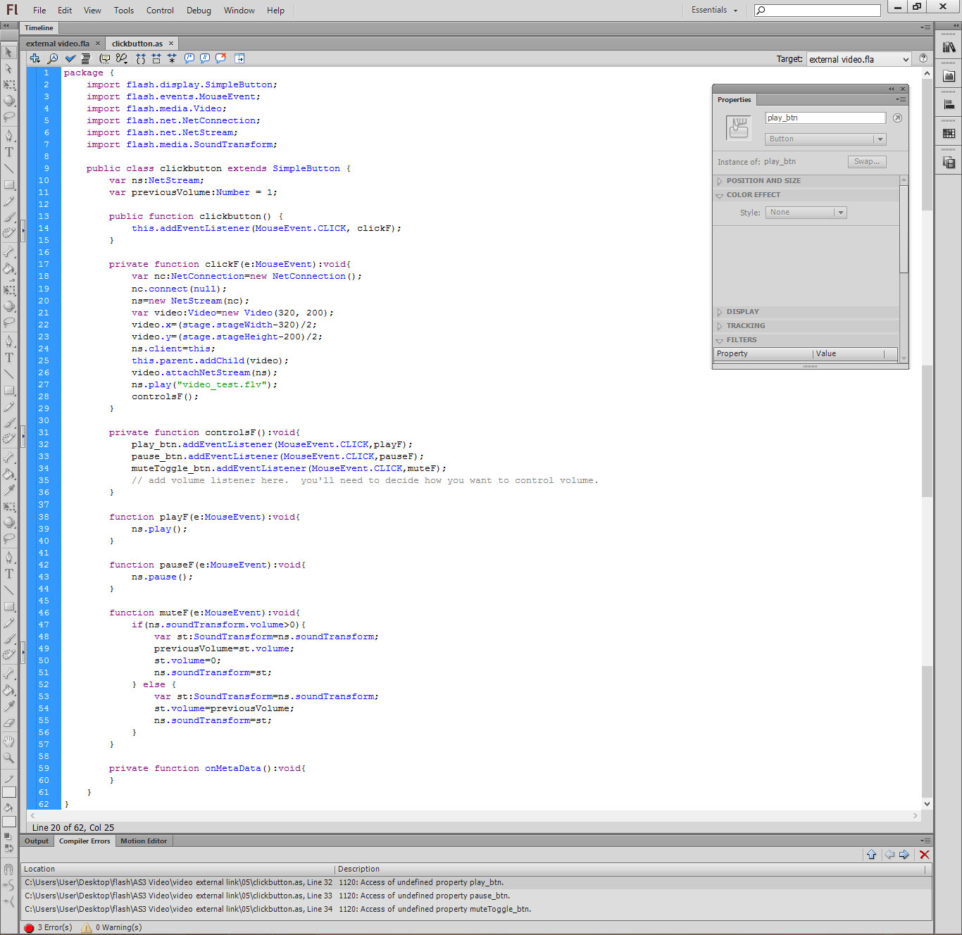Apply Auto Format to the script
This screenshot has width=962, height=935.
tap(86, 58)
